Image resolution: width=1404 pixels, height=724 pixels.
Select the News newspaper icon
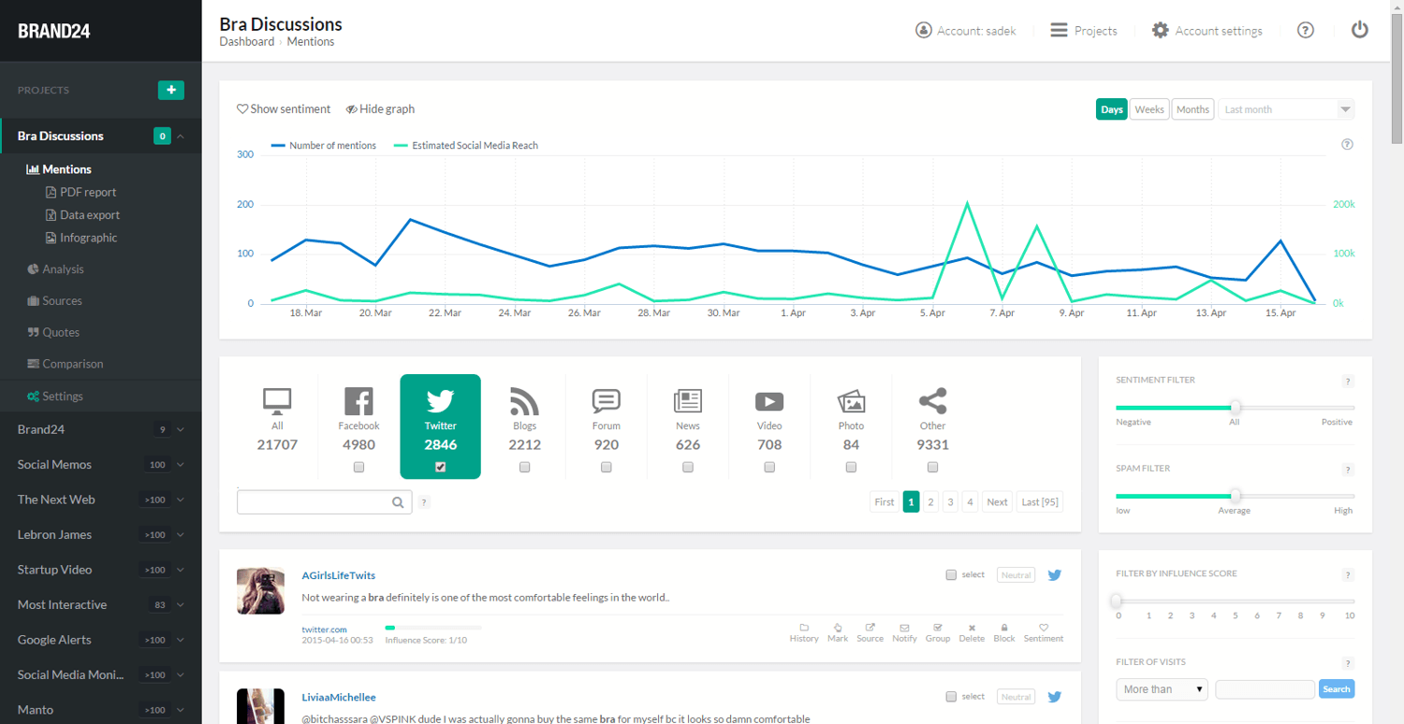coord(688,401)
